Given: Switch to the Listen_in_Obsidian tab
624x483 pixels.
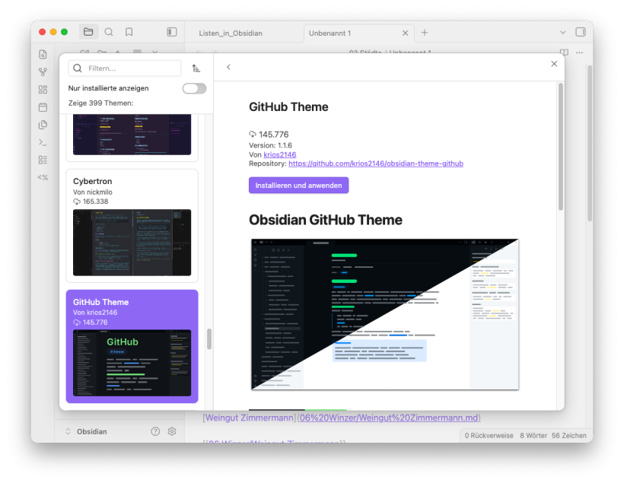Looking at the screenshot, I should pyautogui.click(x=231, y=33).
